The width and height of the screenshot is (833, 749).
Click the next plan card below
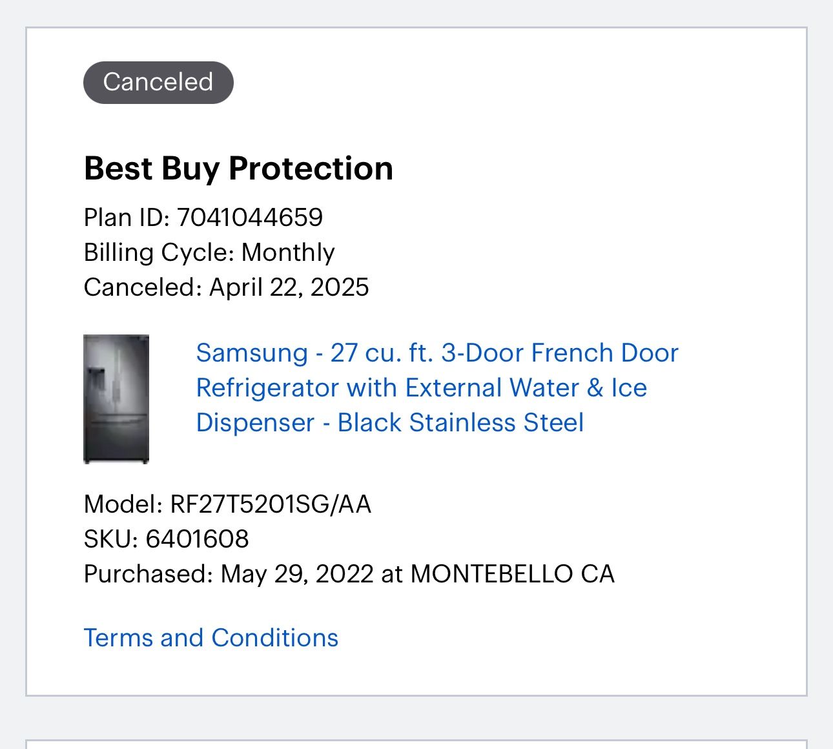pos(416,744)
